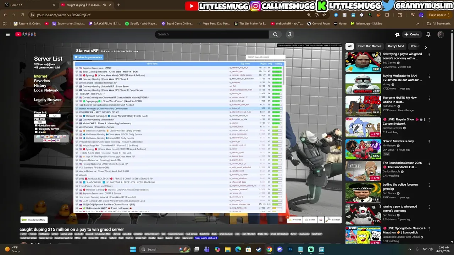Expand hidden bookmarks with double chevron
Screen dimensions: 454x255
417,24
